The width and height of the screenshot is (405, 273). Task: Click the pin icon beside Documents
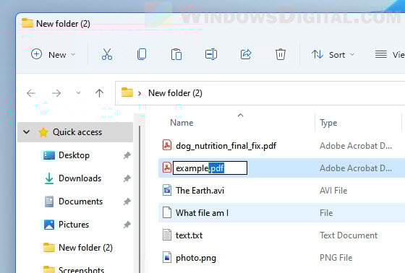[x=127, y=201]
